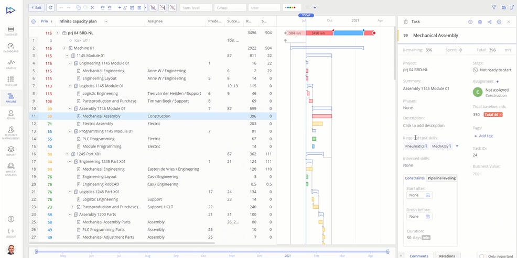
Task: Click the trash icon in Task panel header
Action: point(480,22)
